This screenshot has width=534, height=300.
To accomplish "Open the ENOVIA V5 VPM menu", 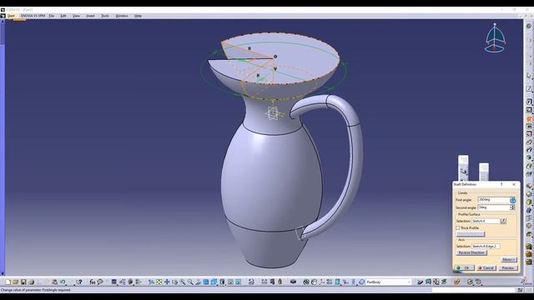I will pyautogui.click(x=33, y=16).
